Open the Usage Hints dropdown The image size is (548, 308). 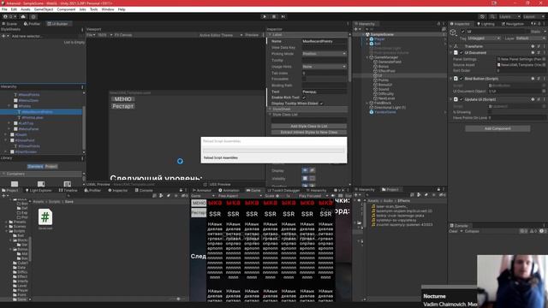coord(324,67)
